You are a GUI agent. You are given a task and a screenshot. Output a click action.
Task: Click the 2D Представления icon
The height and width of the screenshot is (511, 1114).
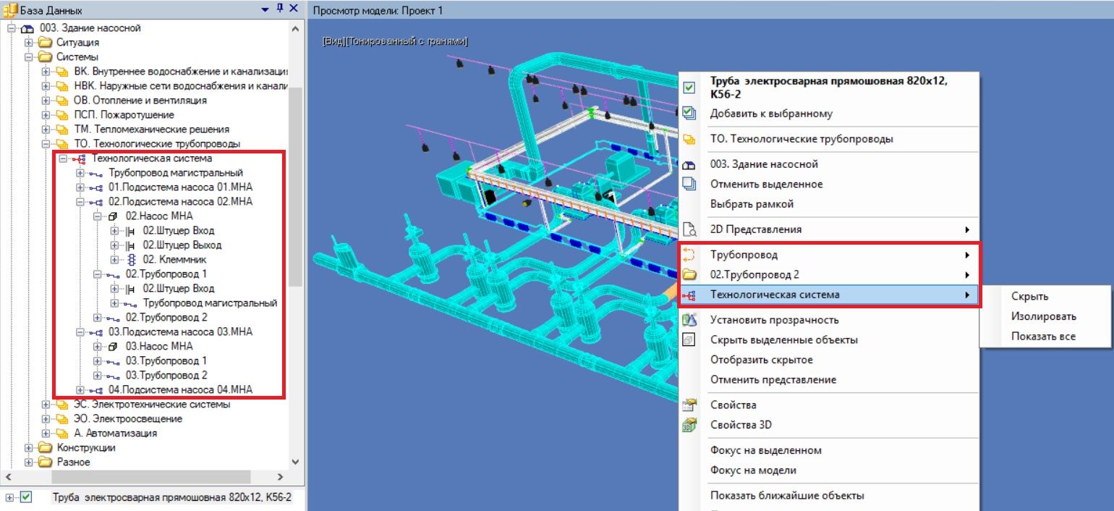coord(689,230)
